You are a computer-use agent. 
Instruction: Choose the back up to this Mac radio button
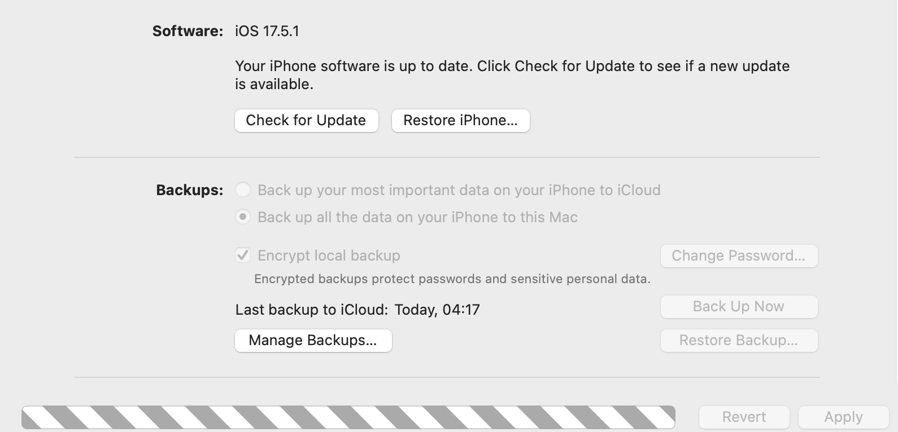point(243,217)
